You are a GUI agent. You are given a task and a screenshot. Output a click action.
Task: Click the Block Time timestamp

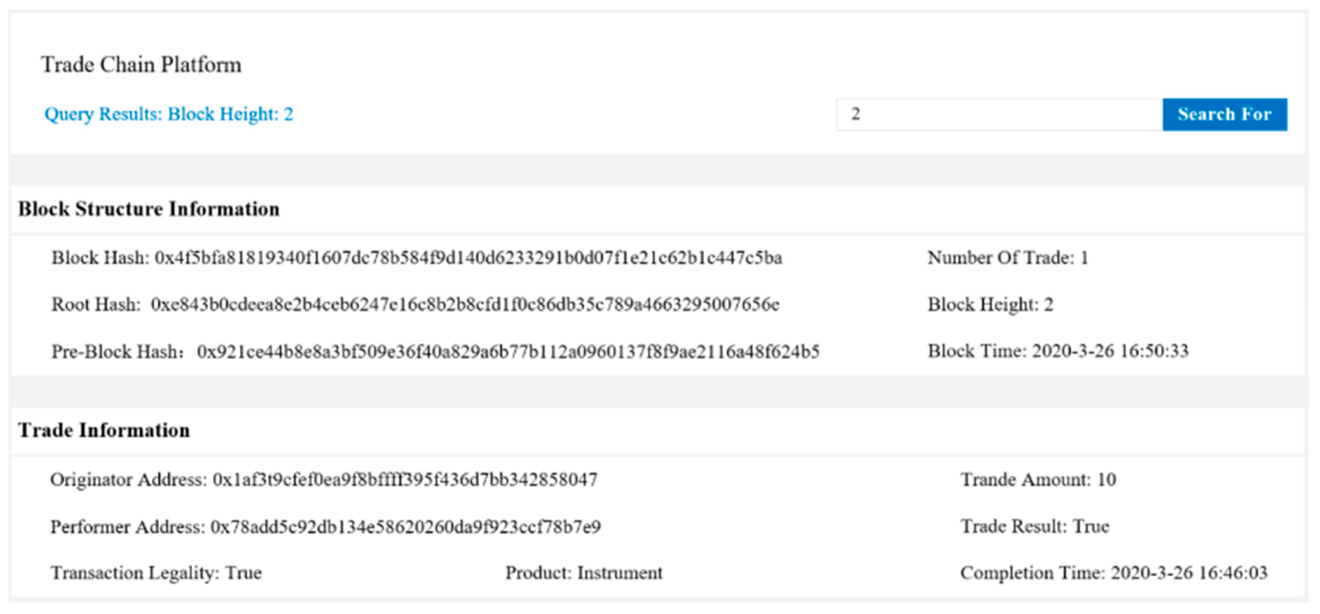[1058, 351]
